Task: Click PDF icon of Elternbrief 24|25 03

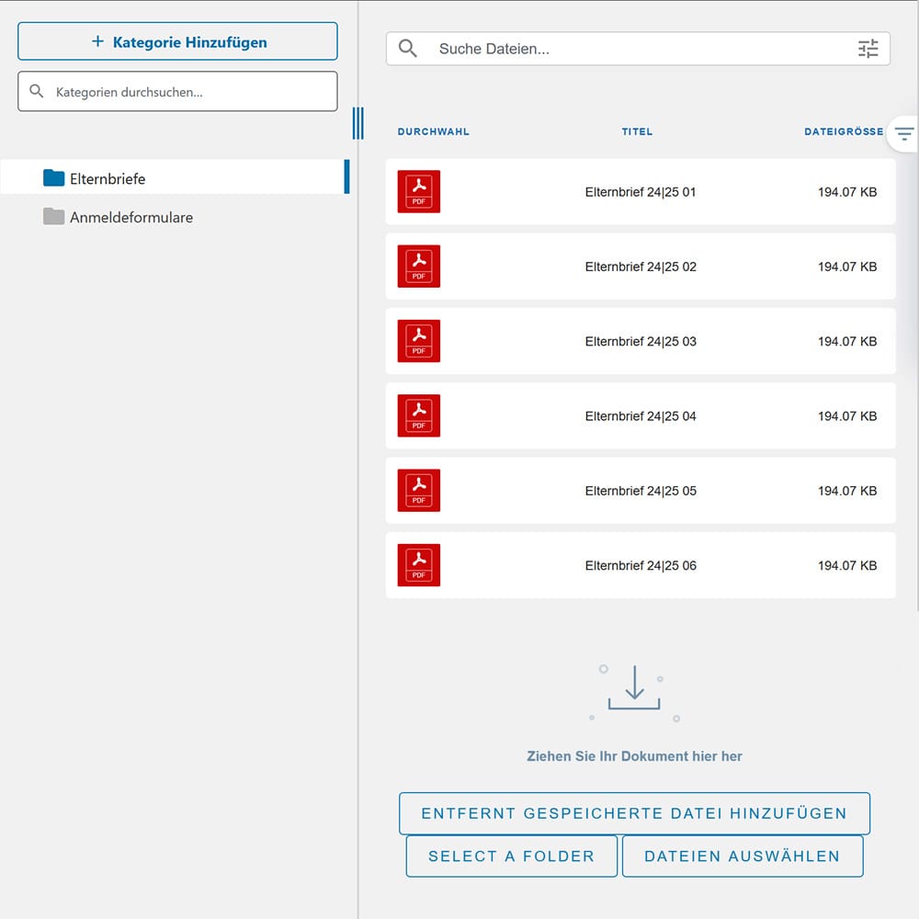Action: (x=418, y=341)
